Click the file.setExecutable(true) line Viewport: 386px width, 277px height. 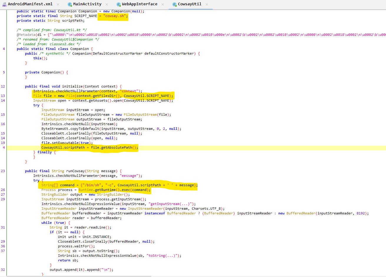tap(67, 143)
